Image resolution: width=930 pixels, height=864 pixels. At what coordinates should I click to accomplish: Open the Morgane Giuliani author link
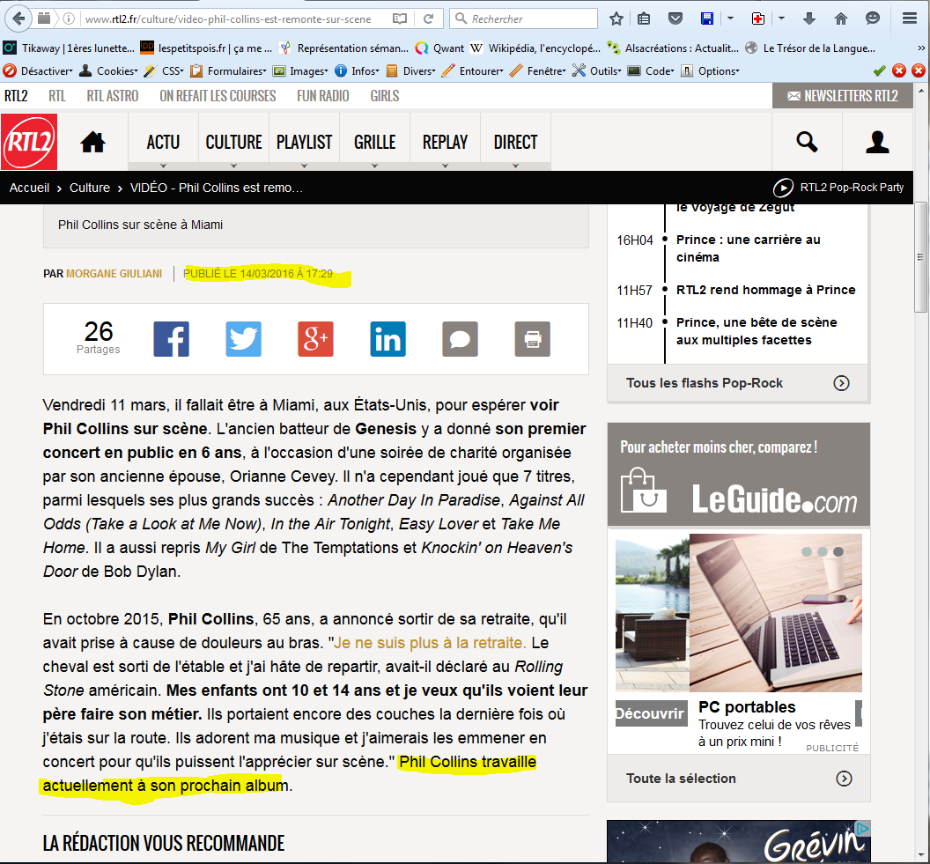114,274
